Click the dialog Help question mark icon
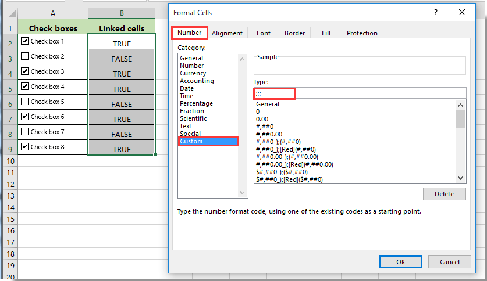Image resolution: width=487 pixels, height=281 pixels. pyautogui.click(x=436, y=12)
